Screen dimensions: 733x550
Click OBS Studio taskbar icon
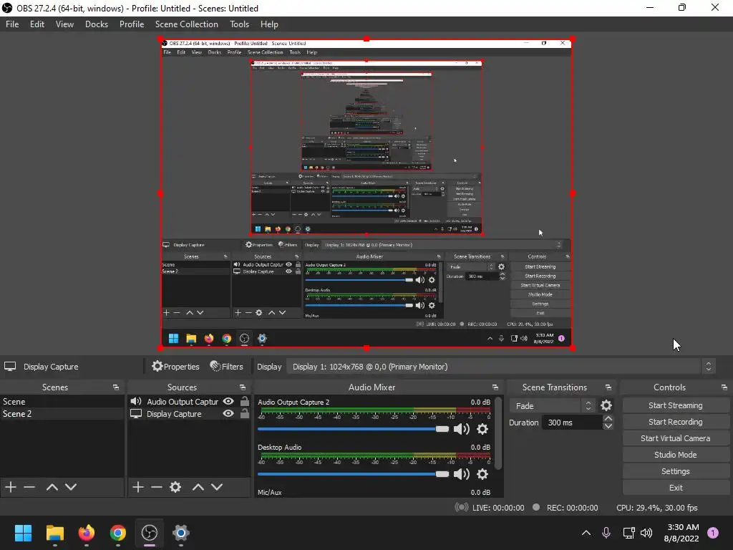point(150,533)
